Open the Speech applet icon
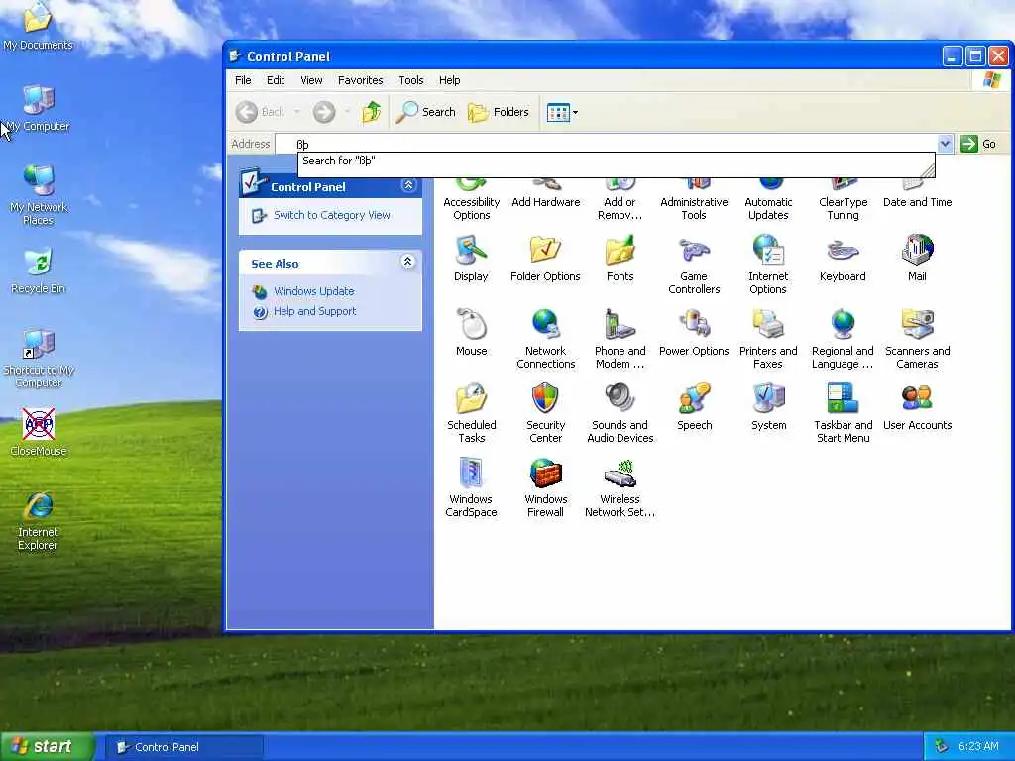1015x761 pixels. coord(694,407)
